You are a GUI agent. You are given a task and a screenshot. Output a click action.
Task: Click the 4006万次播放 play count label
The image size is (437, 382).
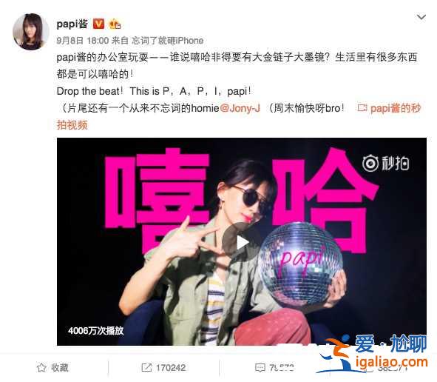point(95,331)
